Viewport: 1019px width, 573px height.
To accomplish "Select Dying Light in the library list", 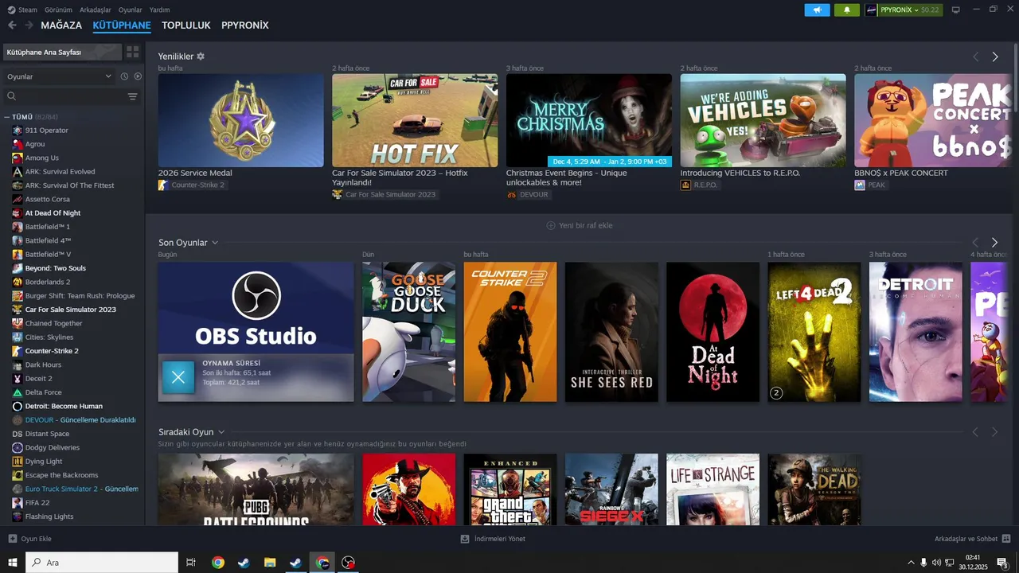I will pyautogui.click(x=44, y=461).
